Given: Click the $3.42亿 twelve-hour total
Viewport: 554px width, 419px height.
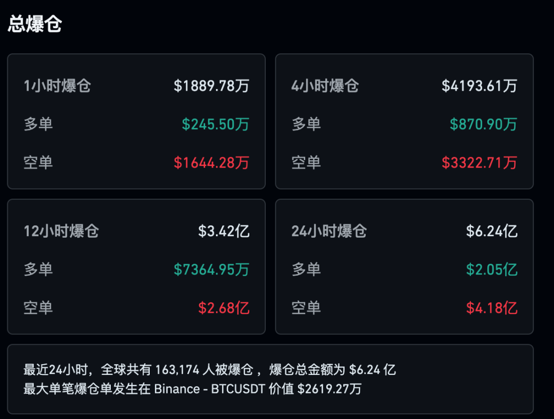Looking at the screenshot, I should pos(224,231).
